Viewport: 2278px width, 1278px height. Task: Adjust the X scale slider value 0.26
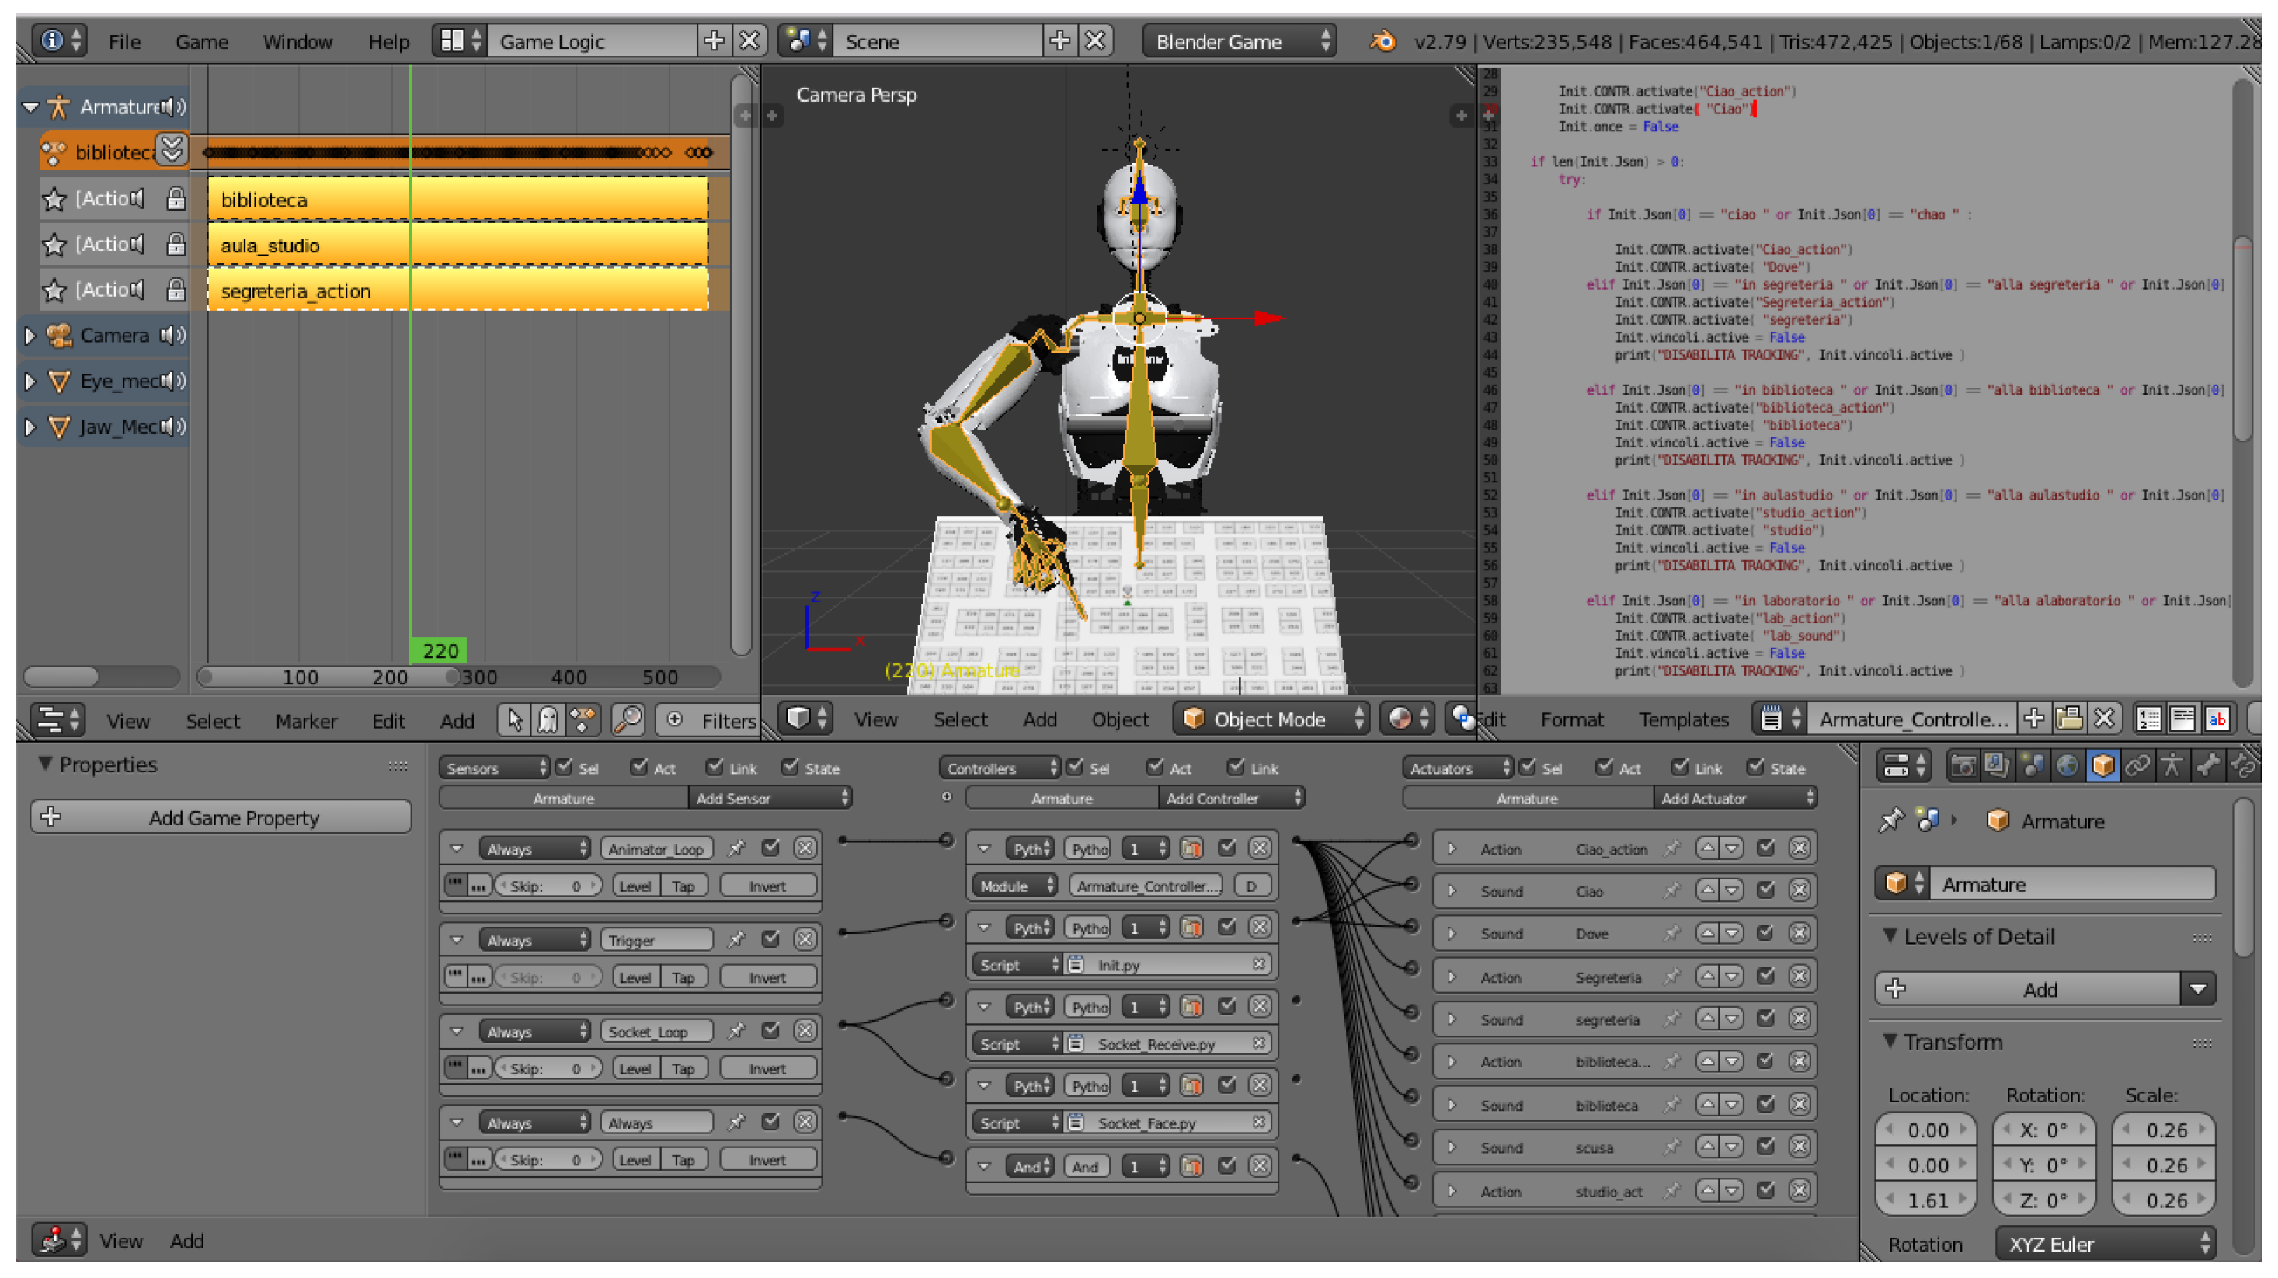(2163, 1130)
